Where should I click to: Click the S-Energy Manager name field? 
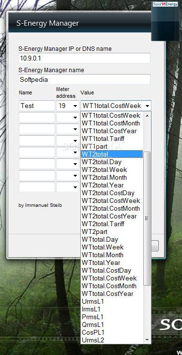[84, 79]
